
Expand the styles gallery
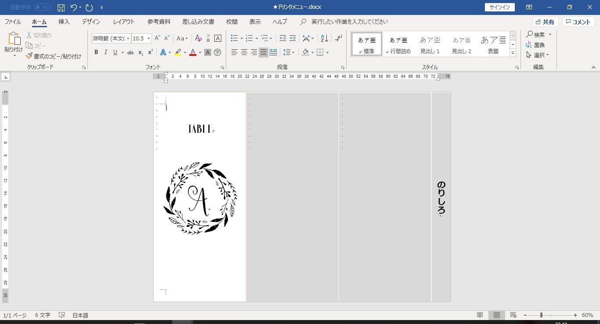513,53
